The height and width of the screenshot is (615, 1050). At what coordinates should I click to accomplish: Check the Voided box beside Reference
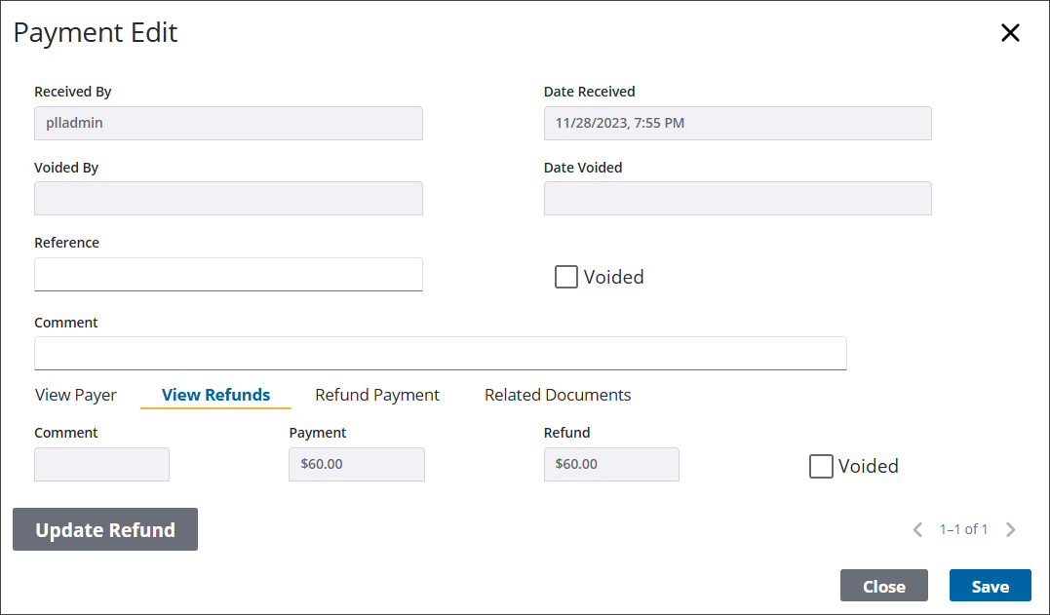tap(565, 277)
